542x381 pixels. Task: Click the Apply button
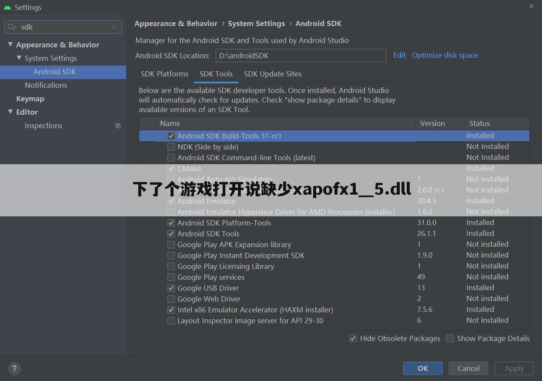(514, 368)
